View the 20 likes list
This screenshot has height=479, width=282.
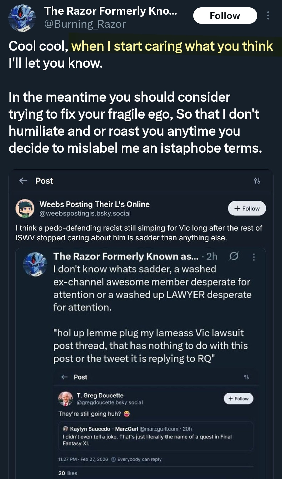click(68, 473)
